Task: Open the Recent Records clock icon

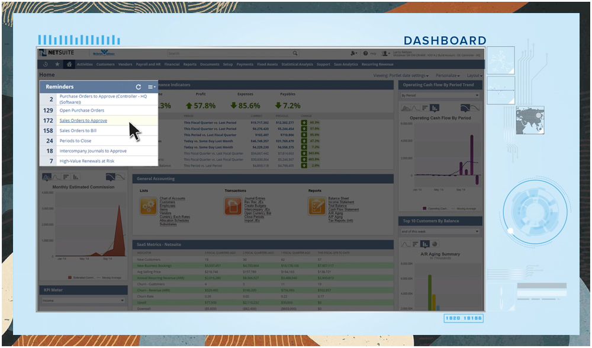Action: 46,64
